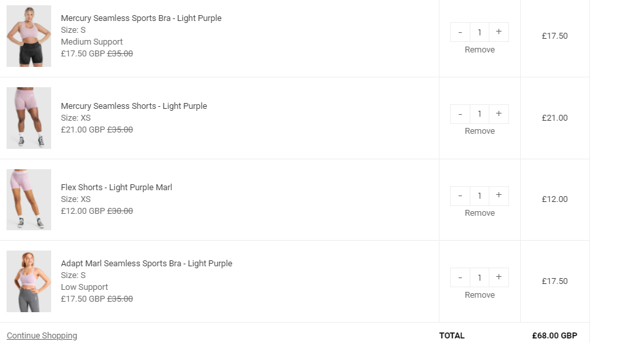637x343 pixels.
Task: View Adapt Marl Sports Bra thumbnail
Action: (29, 281)
